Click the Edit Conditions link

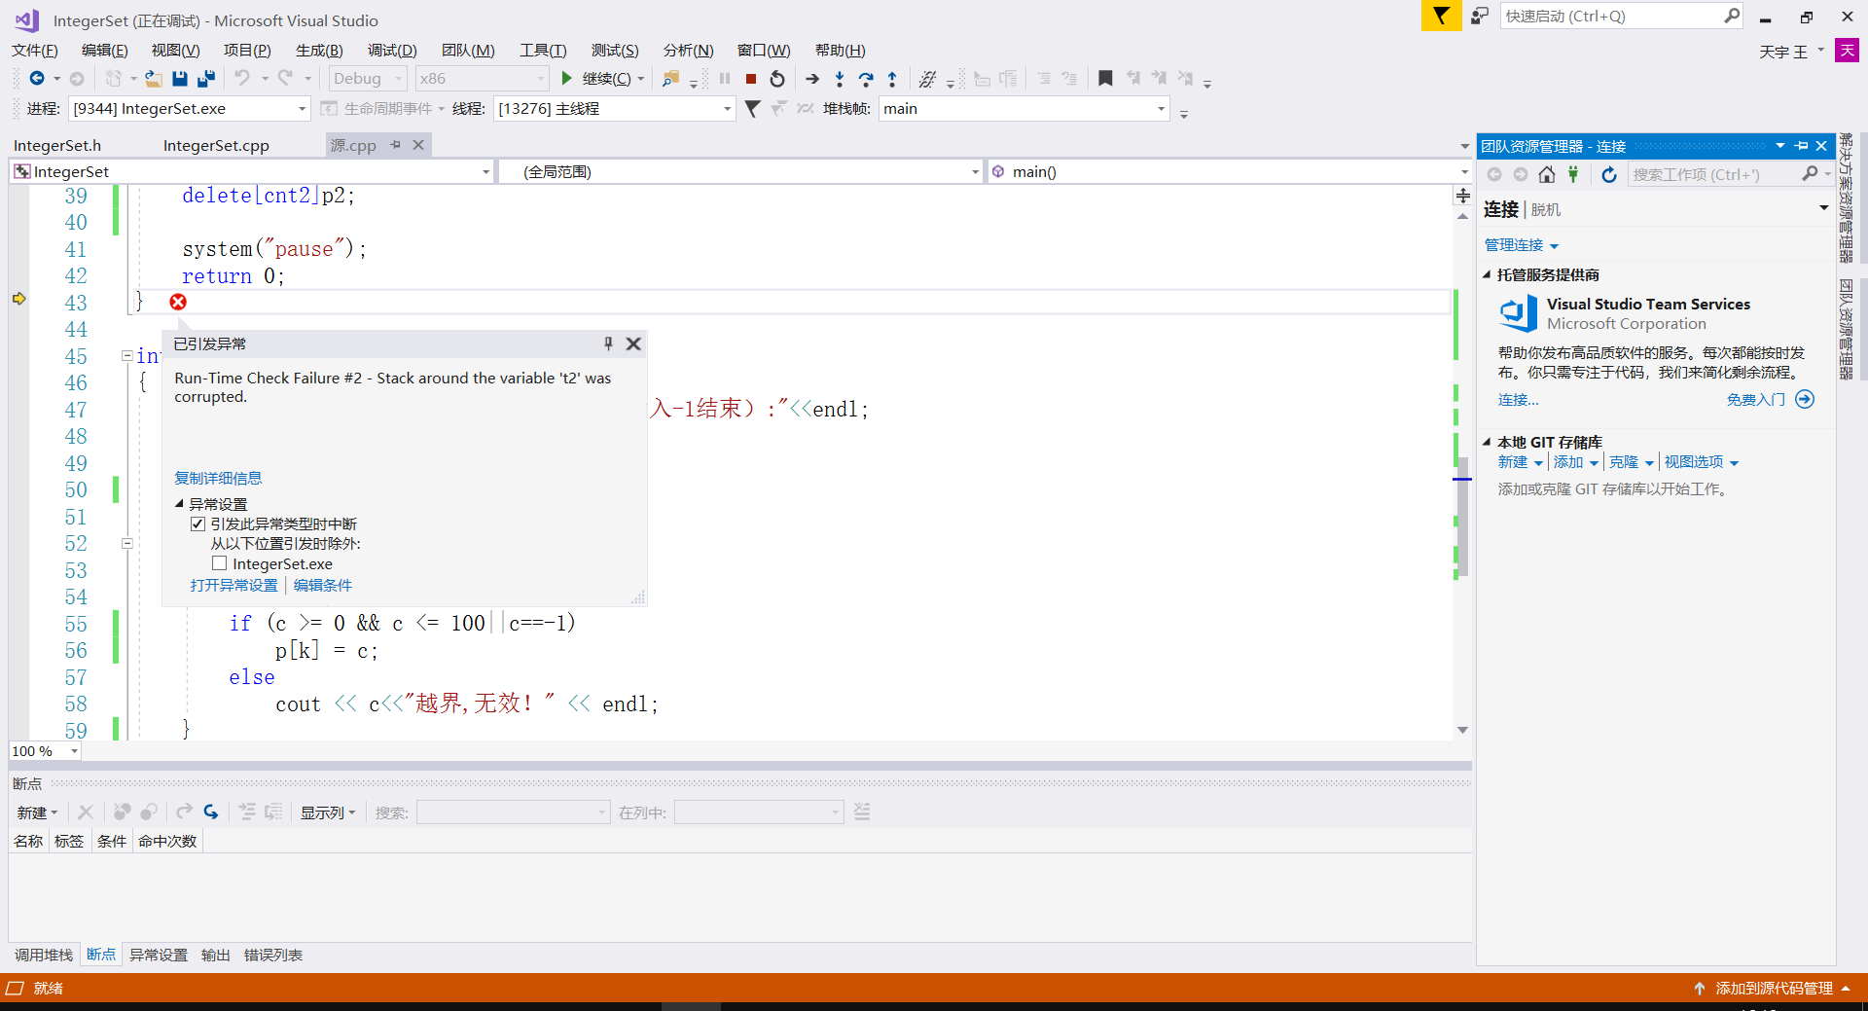(323, 585)
